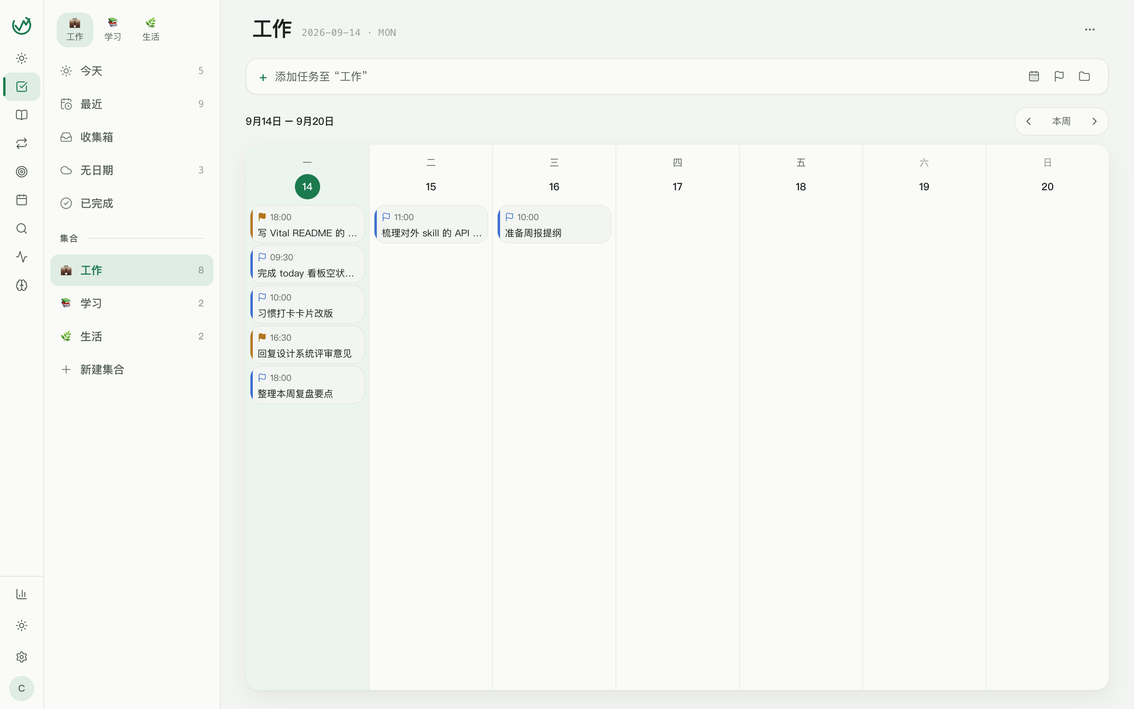Image resolution: width=1134 pixels, height=709 pixels.
Task: Open the 回复设计系统评审意见 task card
Action: [x=308, y=345]
